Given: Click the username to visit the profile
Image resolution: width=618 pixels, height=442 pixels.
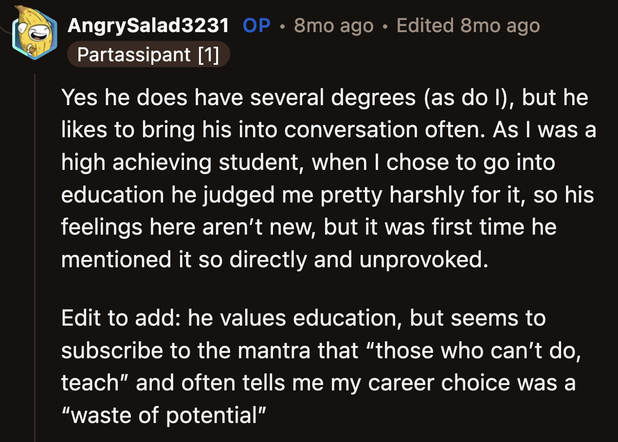Looking at the screenshot, I should point(149,25).
